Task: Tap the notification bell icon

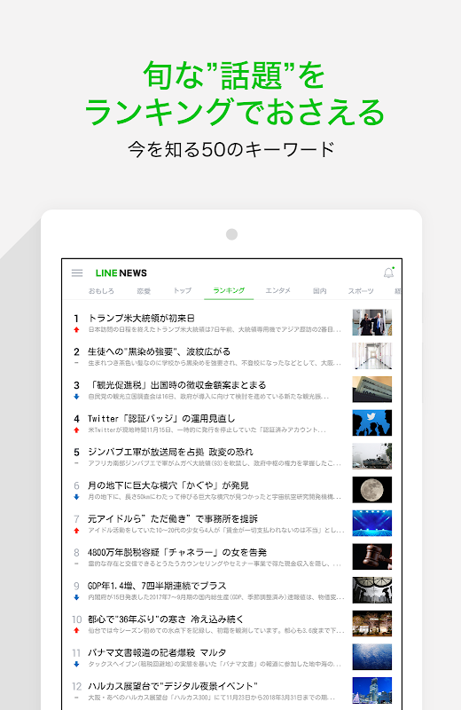Action: point(388,272)
